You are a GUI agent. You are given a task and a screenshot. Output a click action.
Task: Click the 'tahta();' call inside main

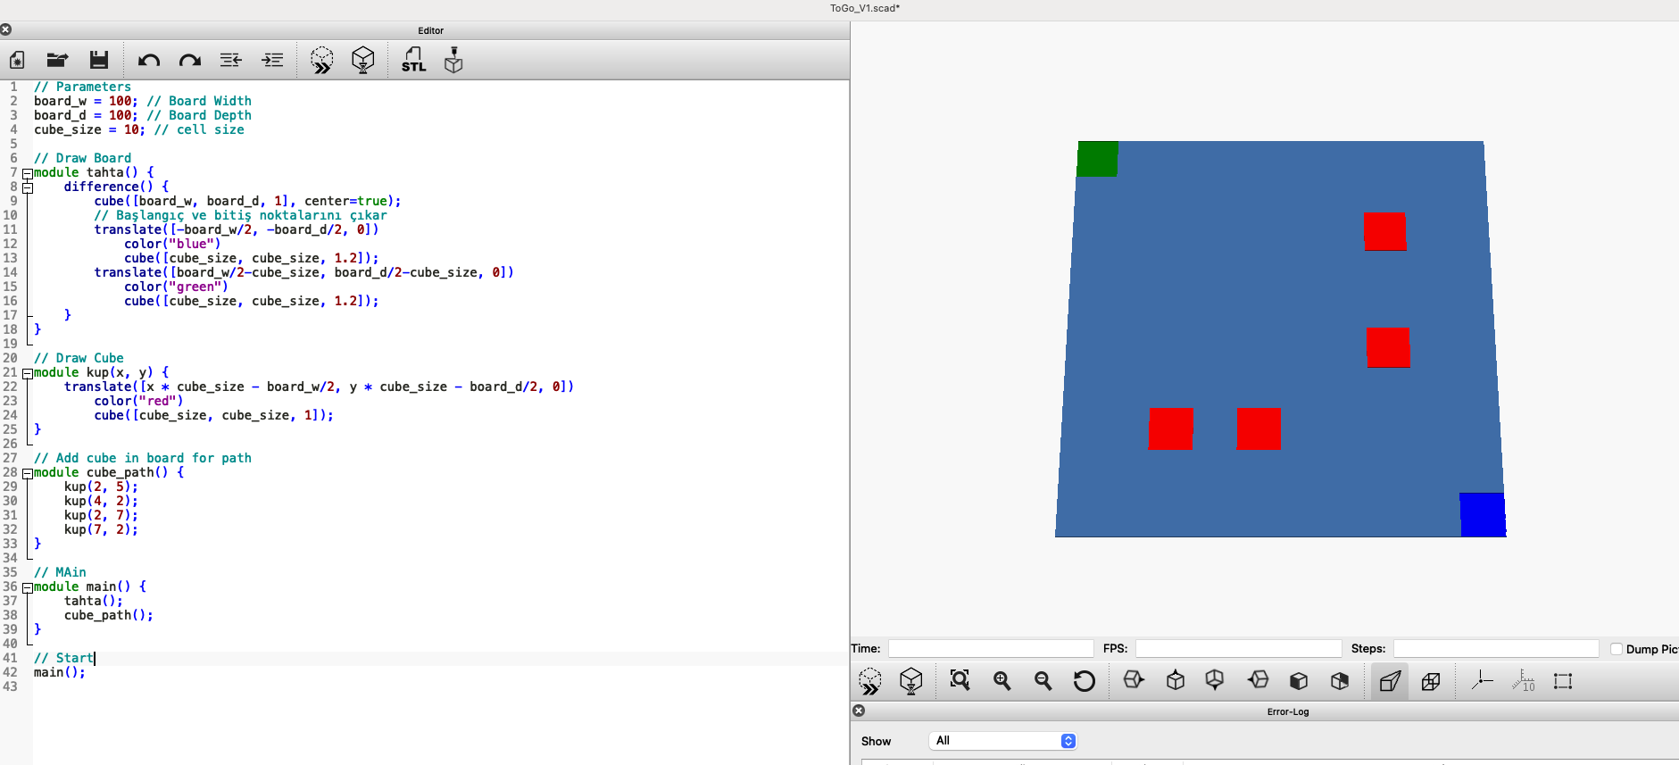[94, 601]
